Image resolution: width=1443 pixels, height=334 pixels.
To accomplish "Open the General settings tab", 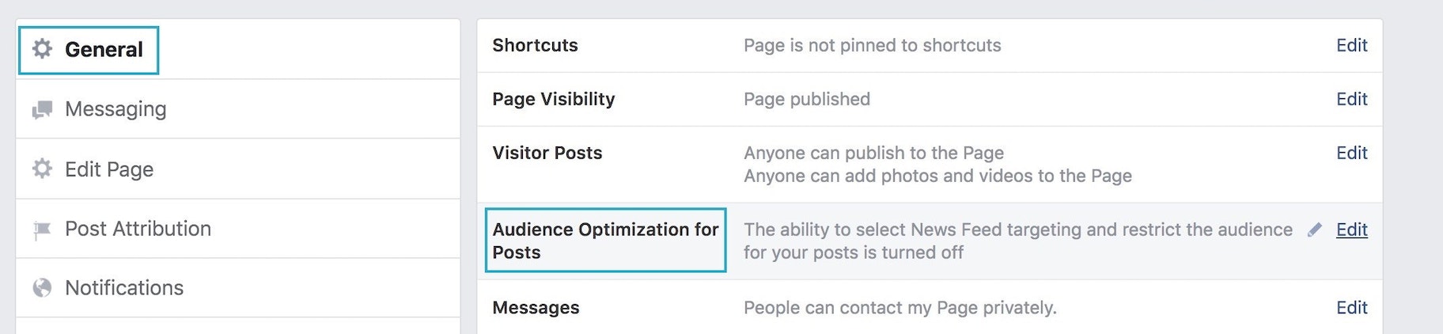I will (x=104, y=50).
